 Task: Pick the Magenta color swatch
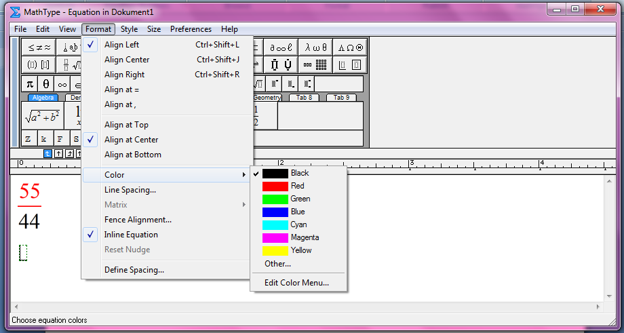pyautogui.click(x=275, y=238)
